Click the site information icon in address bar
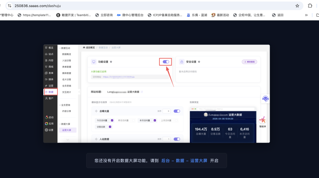319x178 pixels. pyautogui.click(x=9, y=6)
